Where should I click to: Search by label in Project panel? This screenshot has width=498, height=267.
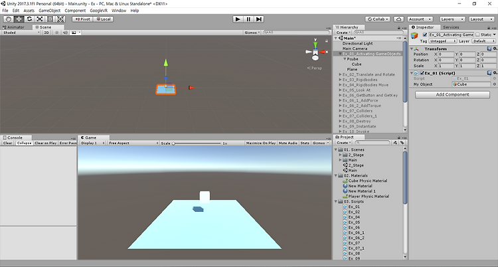tap(402, 143)
